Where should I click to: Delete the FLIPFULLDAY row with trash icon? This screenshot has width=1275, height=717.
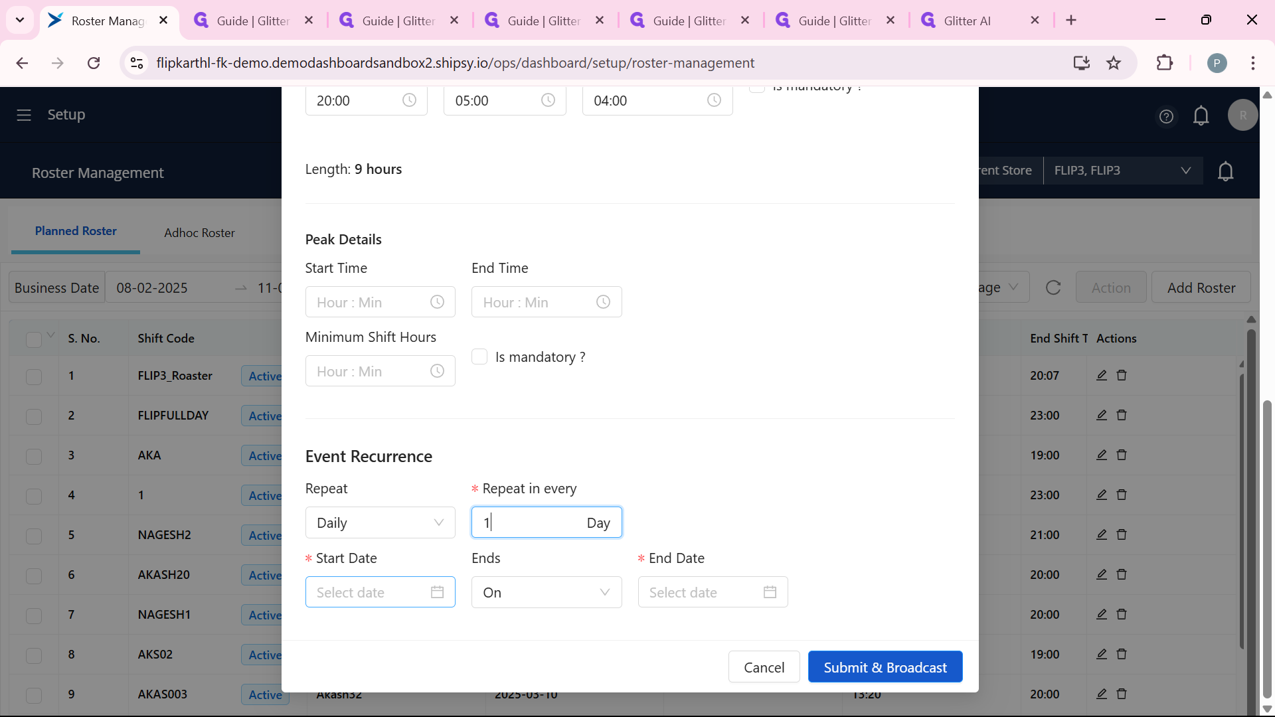click(1122, 415)
